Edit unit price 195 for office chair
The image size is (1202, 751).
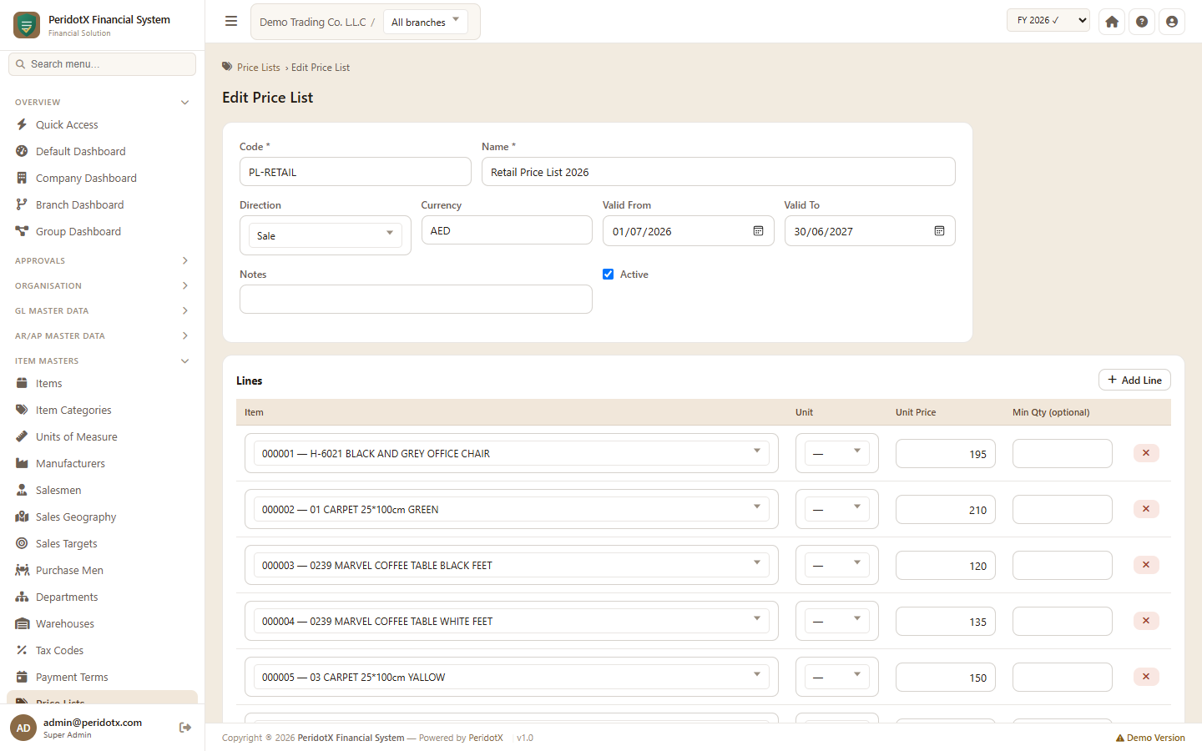click(x=946, y=454)
